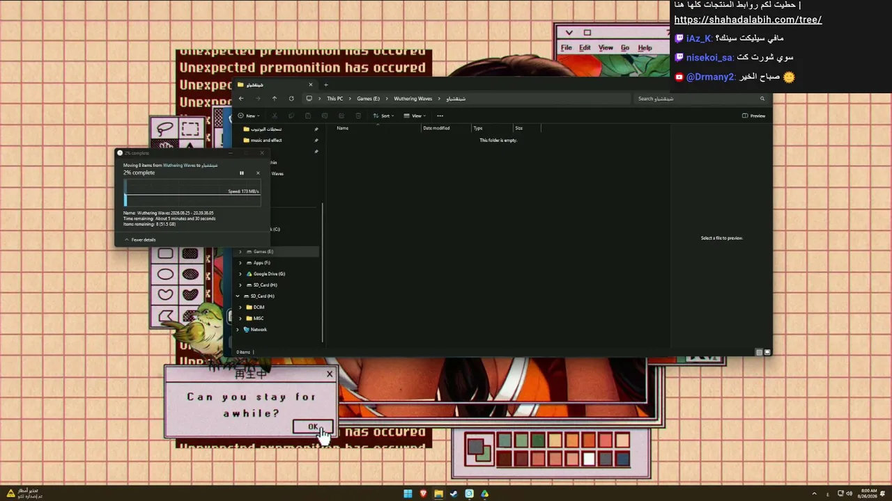Open the New item dropdown
This screenshot has width=892, height=501.
(x=249, y=116)
